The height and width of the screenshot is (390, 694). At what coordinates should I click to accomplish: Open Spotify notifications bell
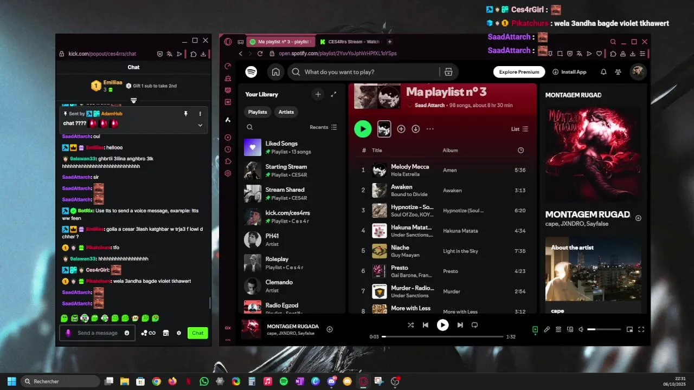click(x=603, y=72)
